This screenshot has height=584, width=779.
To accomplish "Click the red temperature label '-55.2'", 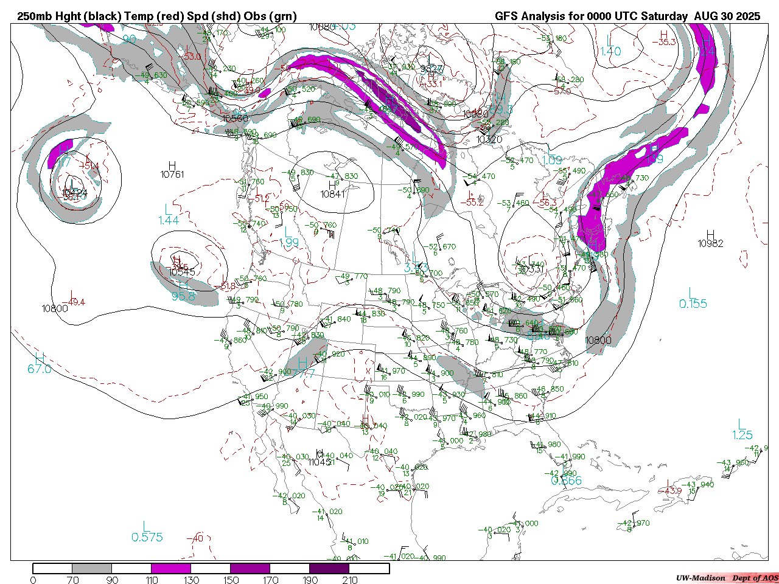I will click(x=471, y=203).
